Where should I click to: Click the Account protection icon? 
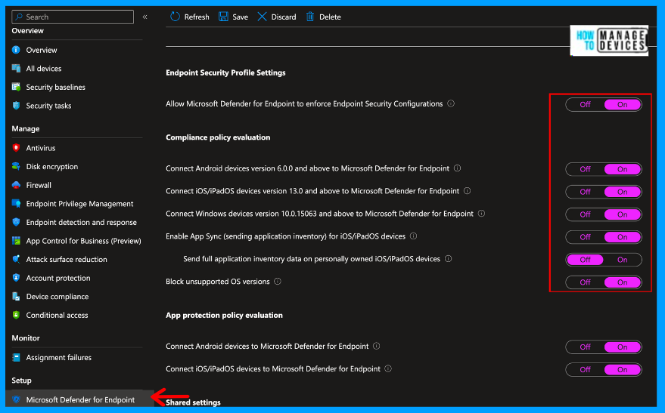coord(16,278)
